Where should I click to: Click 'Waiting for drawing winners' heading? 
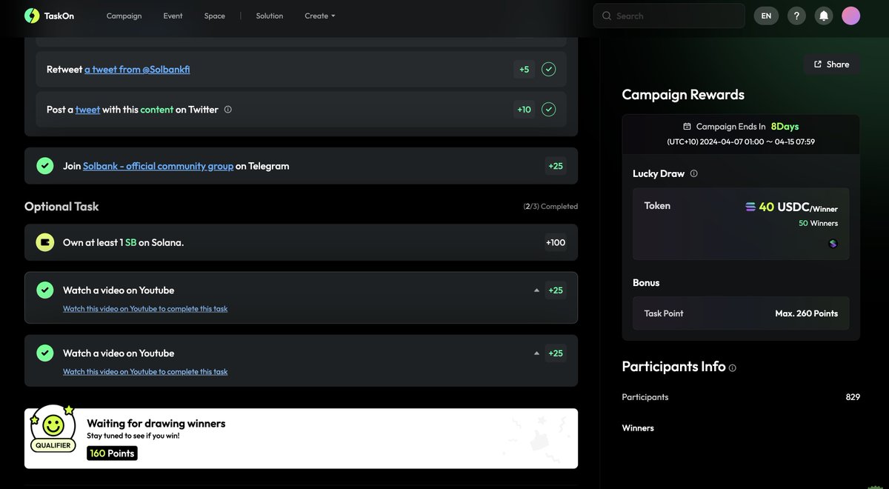(156, 424)
